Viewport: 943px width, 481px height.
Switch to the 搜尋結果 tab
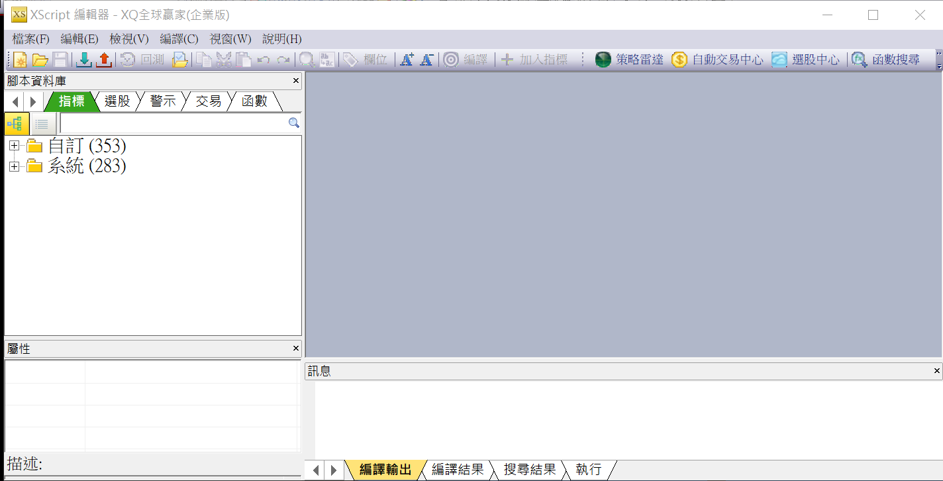pyautogui.click(x=530, y=470)
